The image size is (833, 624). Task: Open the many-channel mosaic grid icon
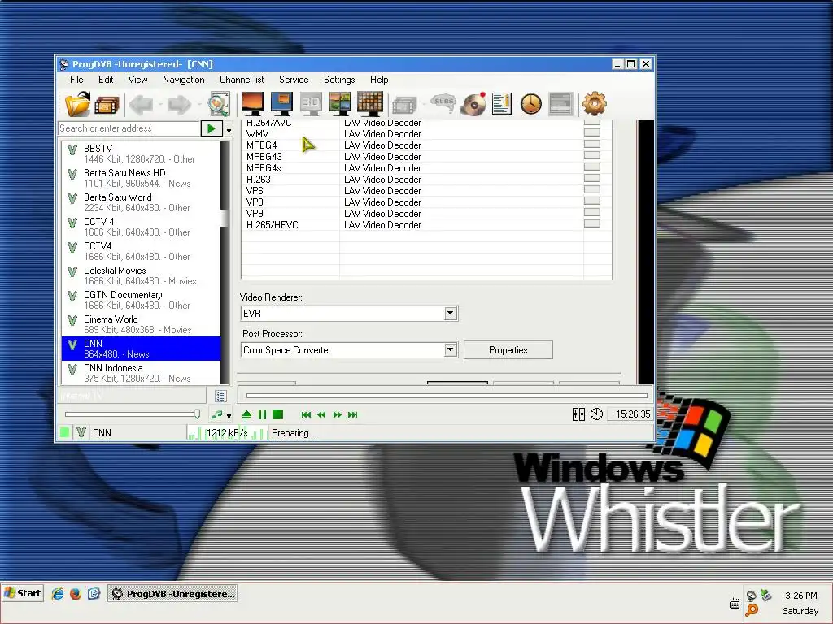(370, 103)
